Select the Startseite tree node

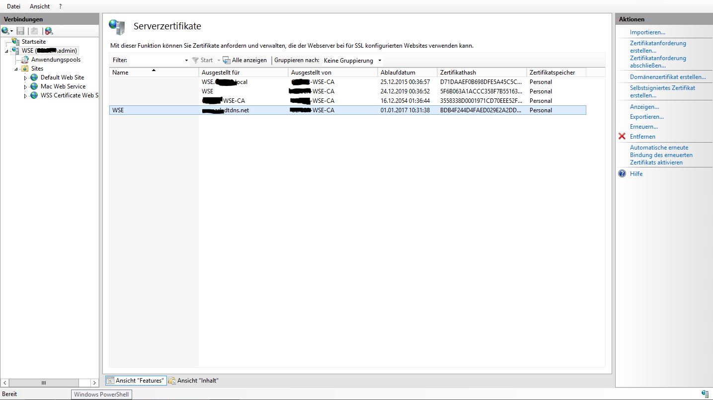coord(34,42)
